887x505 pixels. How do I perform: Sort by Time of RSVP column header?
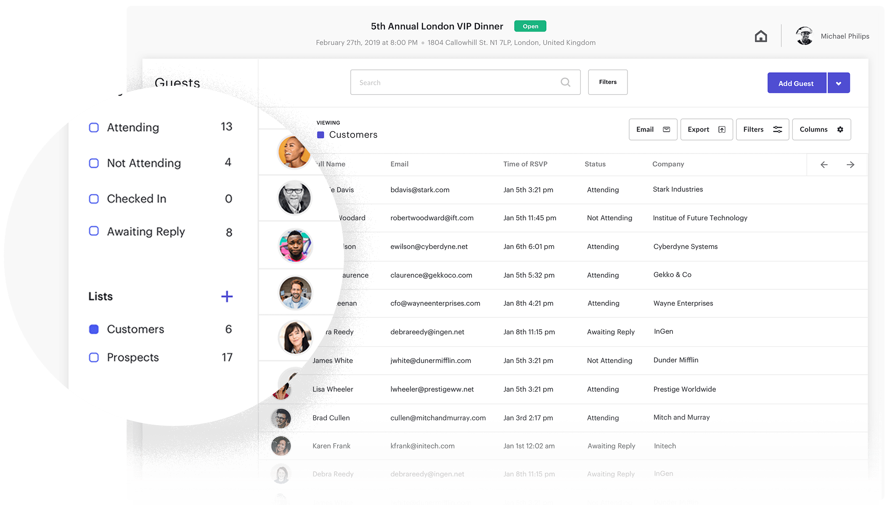(525, 164)
